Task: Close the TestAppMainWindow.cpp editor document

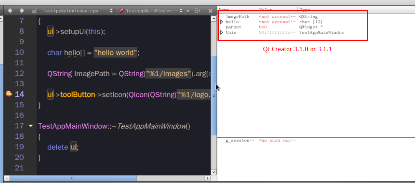Action: 211,11
